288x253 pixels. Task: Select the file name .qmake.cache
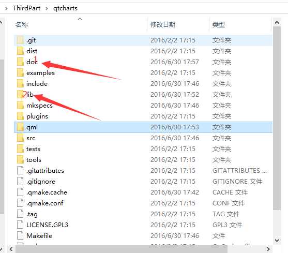click(x=47, y=192)
